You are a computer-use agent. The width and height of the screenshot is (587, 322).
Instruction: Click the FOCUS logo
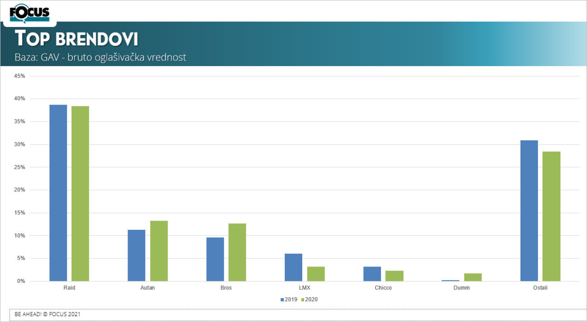tap(29, 12)
